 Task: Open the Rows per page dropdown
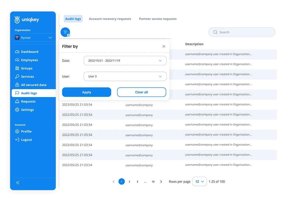(200, 182)
